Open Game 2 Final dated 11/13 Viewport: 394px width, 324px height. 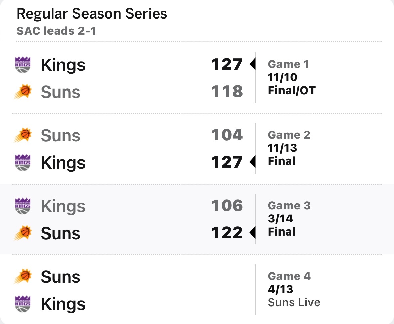coord(282,161)
